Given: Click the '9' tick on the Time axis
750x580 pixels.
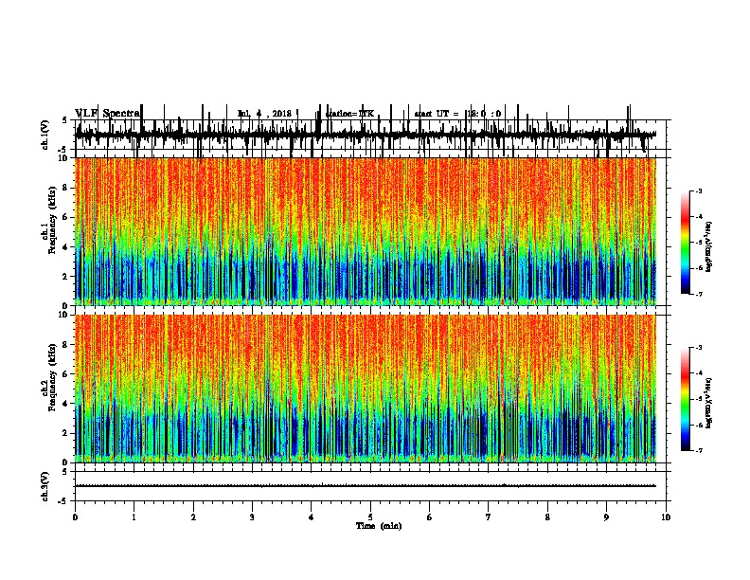Looking at the screenshot, I should click(606, 517).
